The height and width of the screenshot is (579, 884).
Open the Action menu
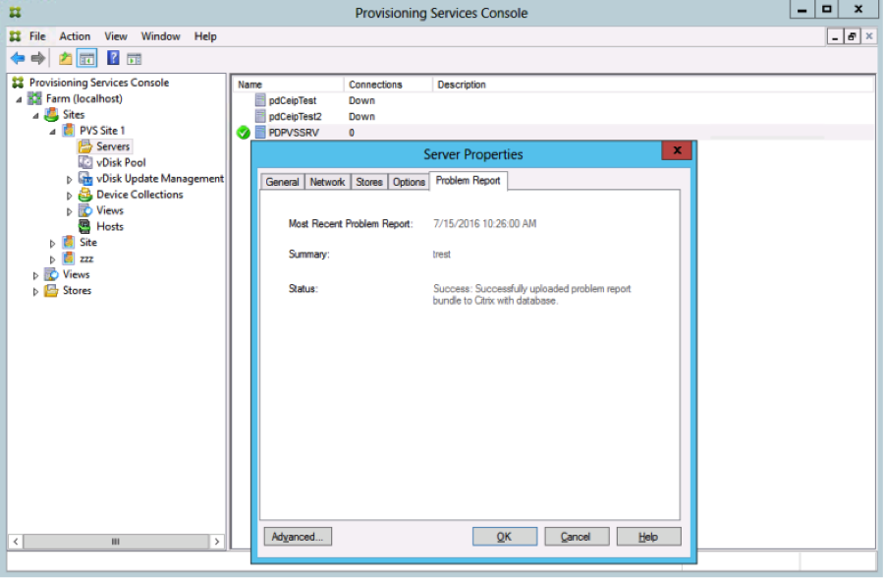click(x=75, y=36)
